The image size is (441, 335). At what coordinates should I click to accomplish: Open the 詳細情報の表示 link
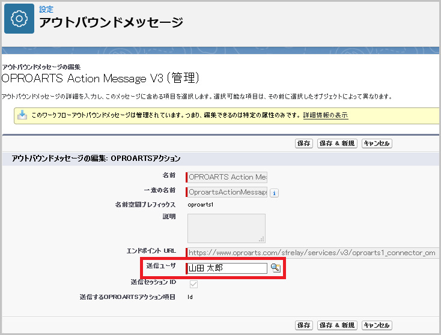point(325,115)
